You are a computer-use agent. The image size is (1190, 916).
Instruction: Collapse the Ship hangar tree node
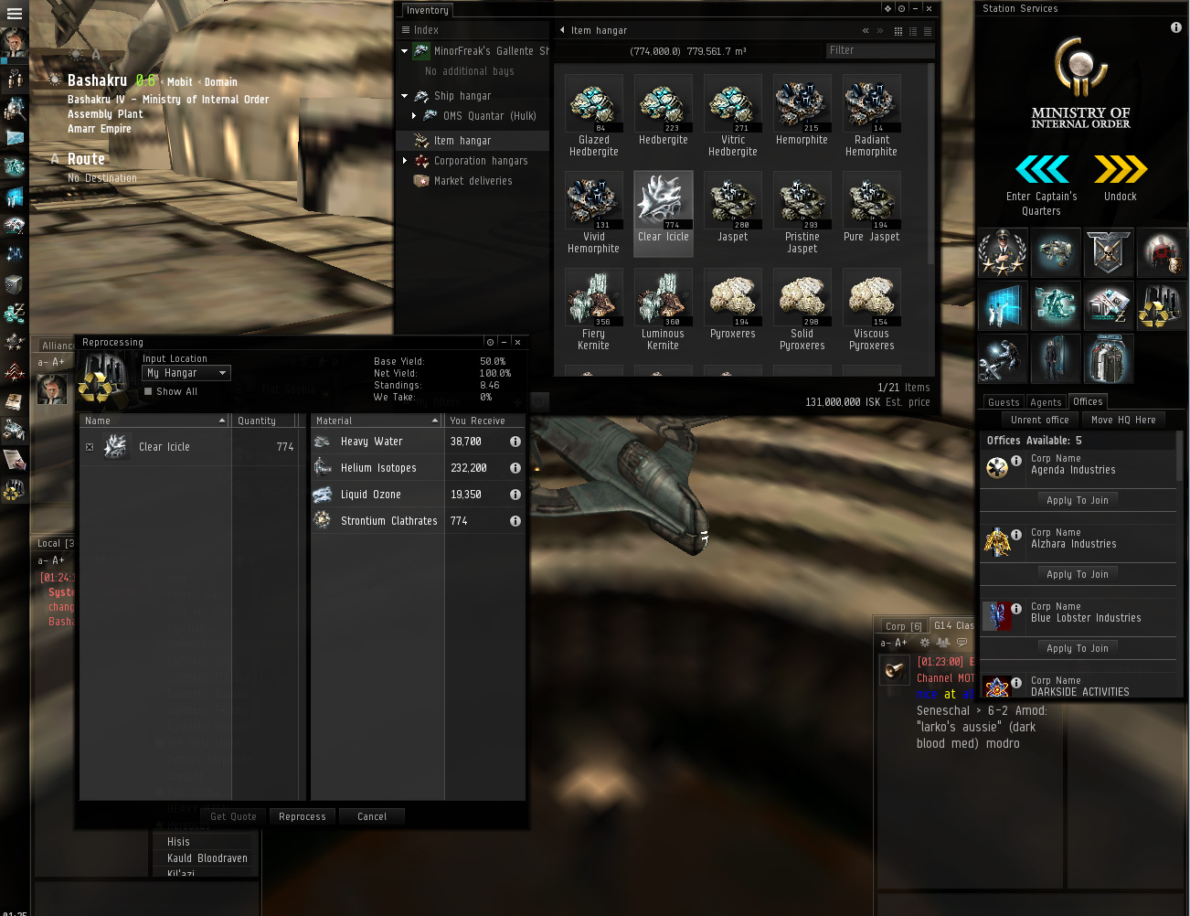tap(405, 96)
